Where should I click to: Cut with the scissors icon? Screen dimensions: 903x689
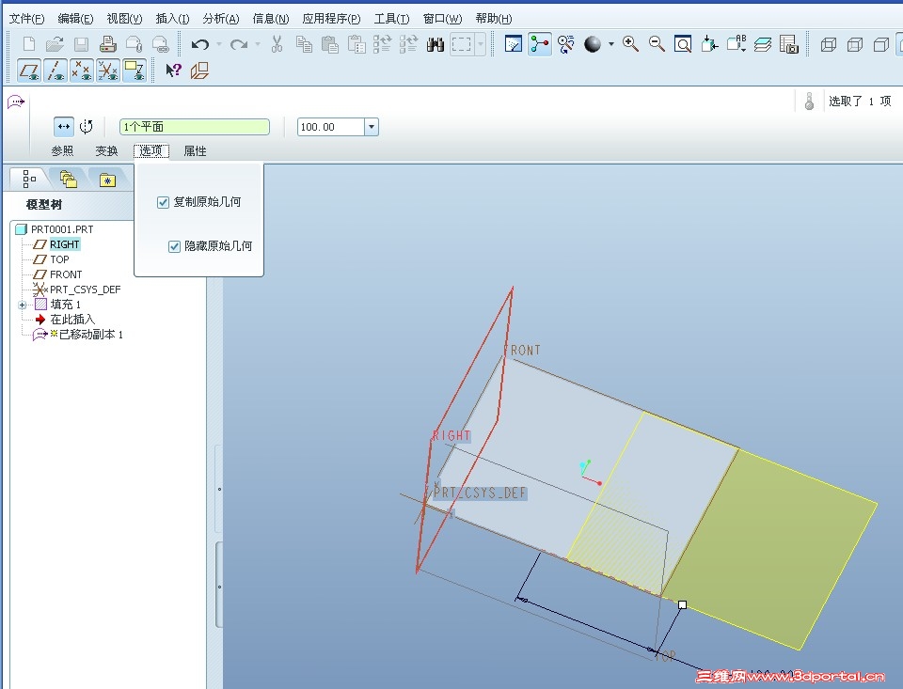tap(277, 44)
